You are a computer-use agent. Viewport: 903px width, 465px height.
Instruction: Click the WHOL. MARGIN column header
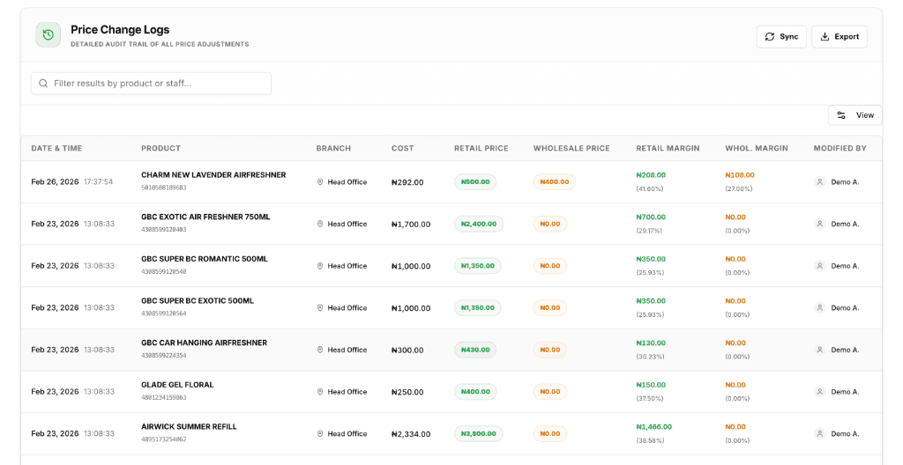[x=756, y=149]
